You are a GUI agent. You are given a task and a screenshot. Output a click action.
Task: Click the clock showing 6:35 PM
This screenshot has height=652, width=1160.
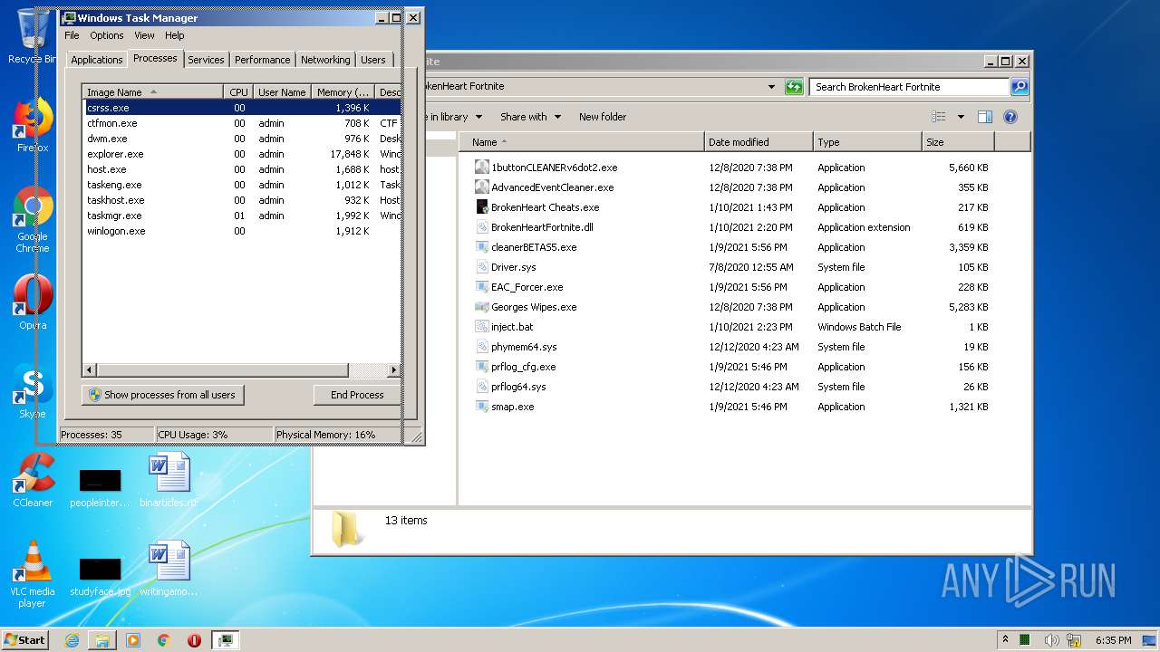[x=1113, y=640]
